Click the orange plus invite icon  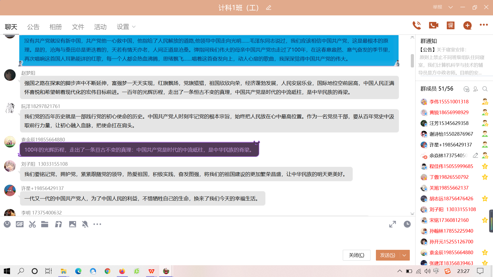pyautogui.click(x=467, y=25)
